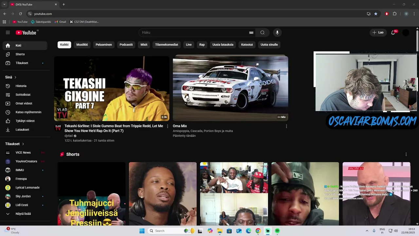
Task: Select Uusia latauksia filter chip
Action: 223,45
